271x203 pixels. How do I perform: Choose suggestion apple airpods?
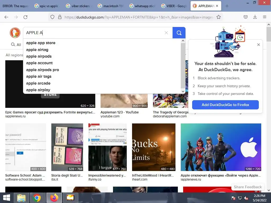coord(102,56)
